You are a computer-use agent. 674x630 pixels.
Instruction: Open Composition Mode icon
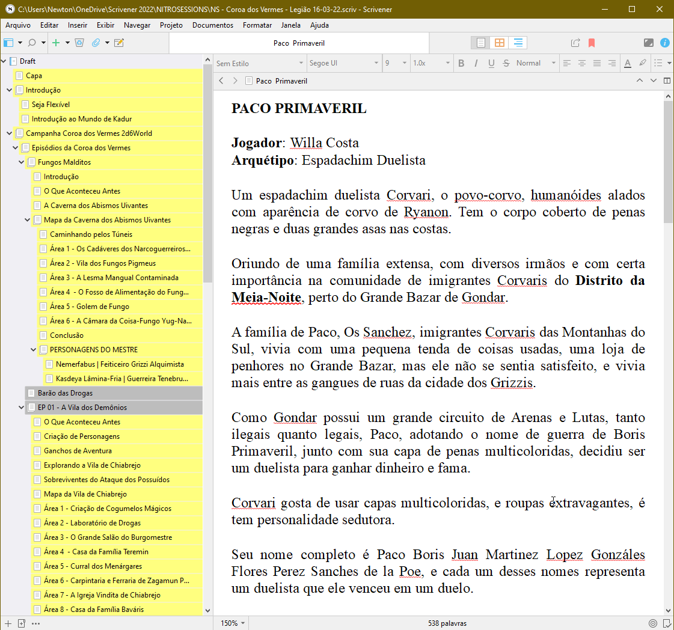(649, 43)
